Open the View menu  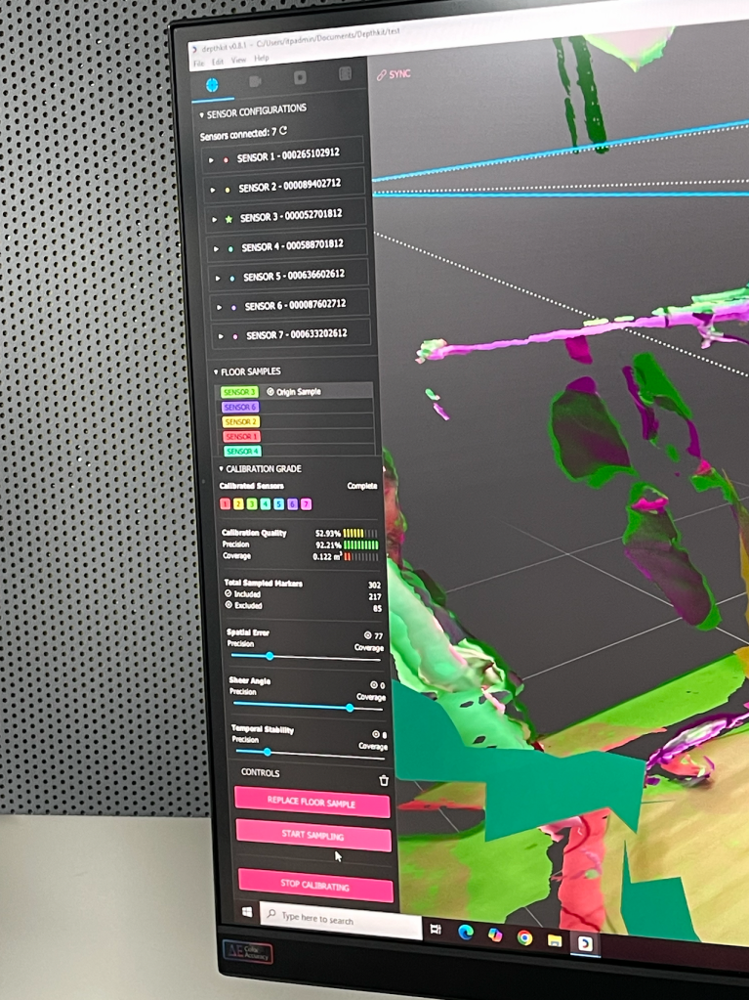tap(239, 60)
